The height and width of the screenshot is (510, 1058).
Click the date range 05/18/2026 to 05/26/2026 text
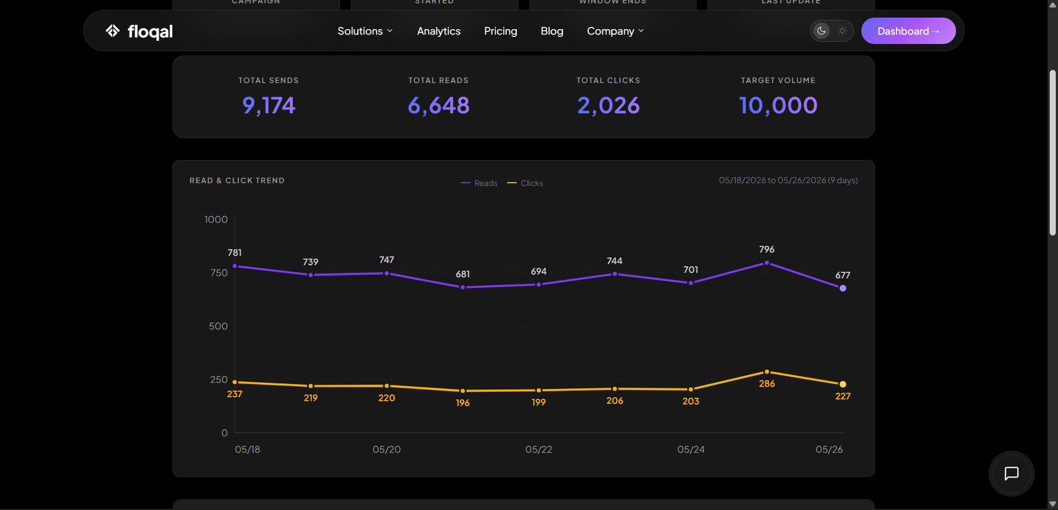[789, 180]
